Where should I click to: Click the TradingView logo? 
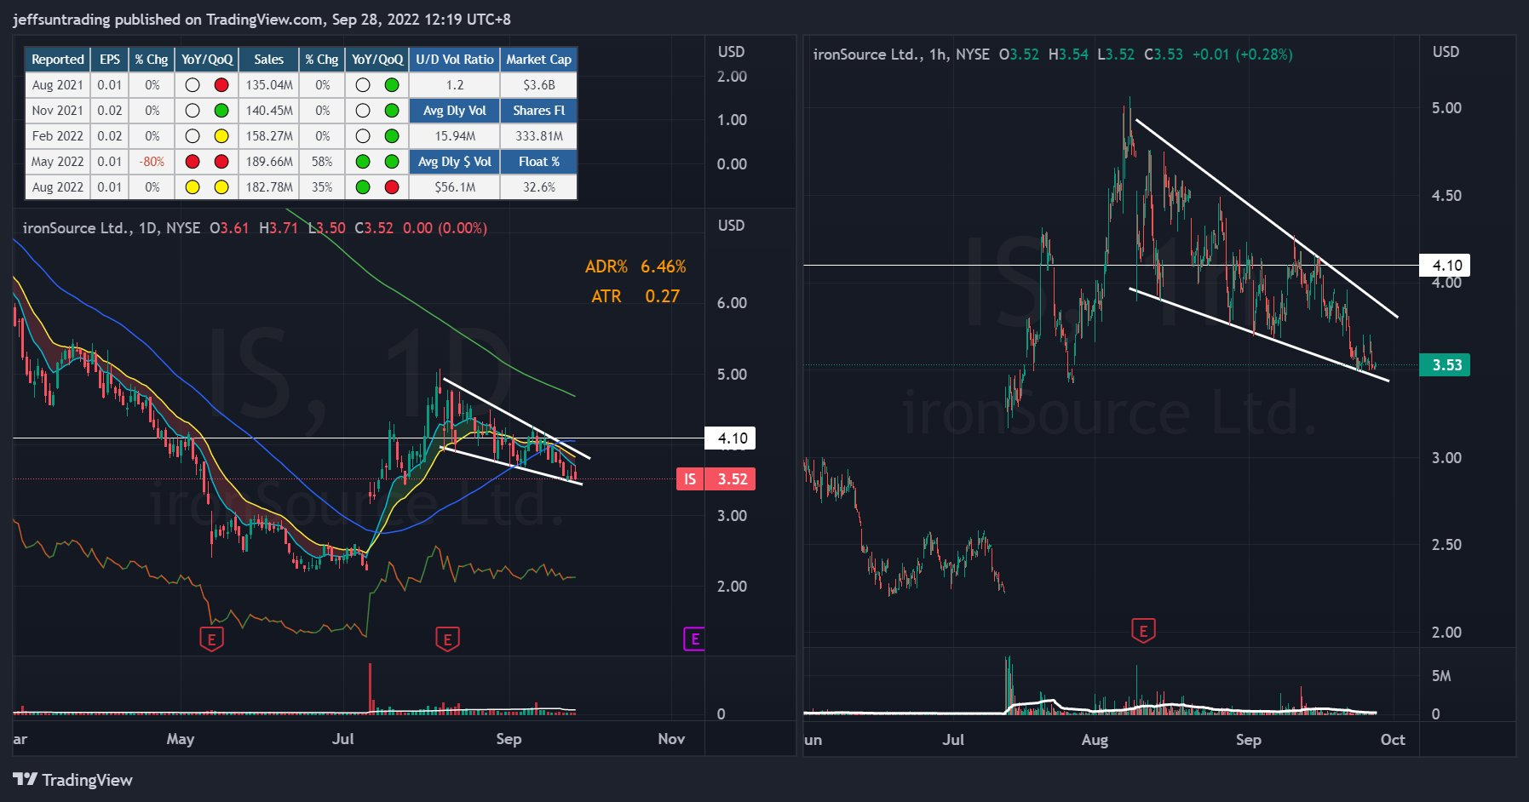pos(73,780)
